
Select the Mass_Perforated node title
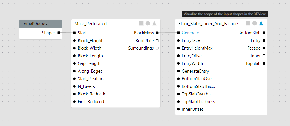point(90,24)
